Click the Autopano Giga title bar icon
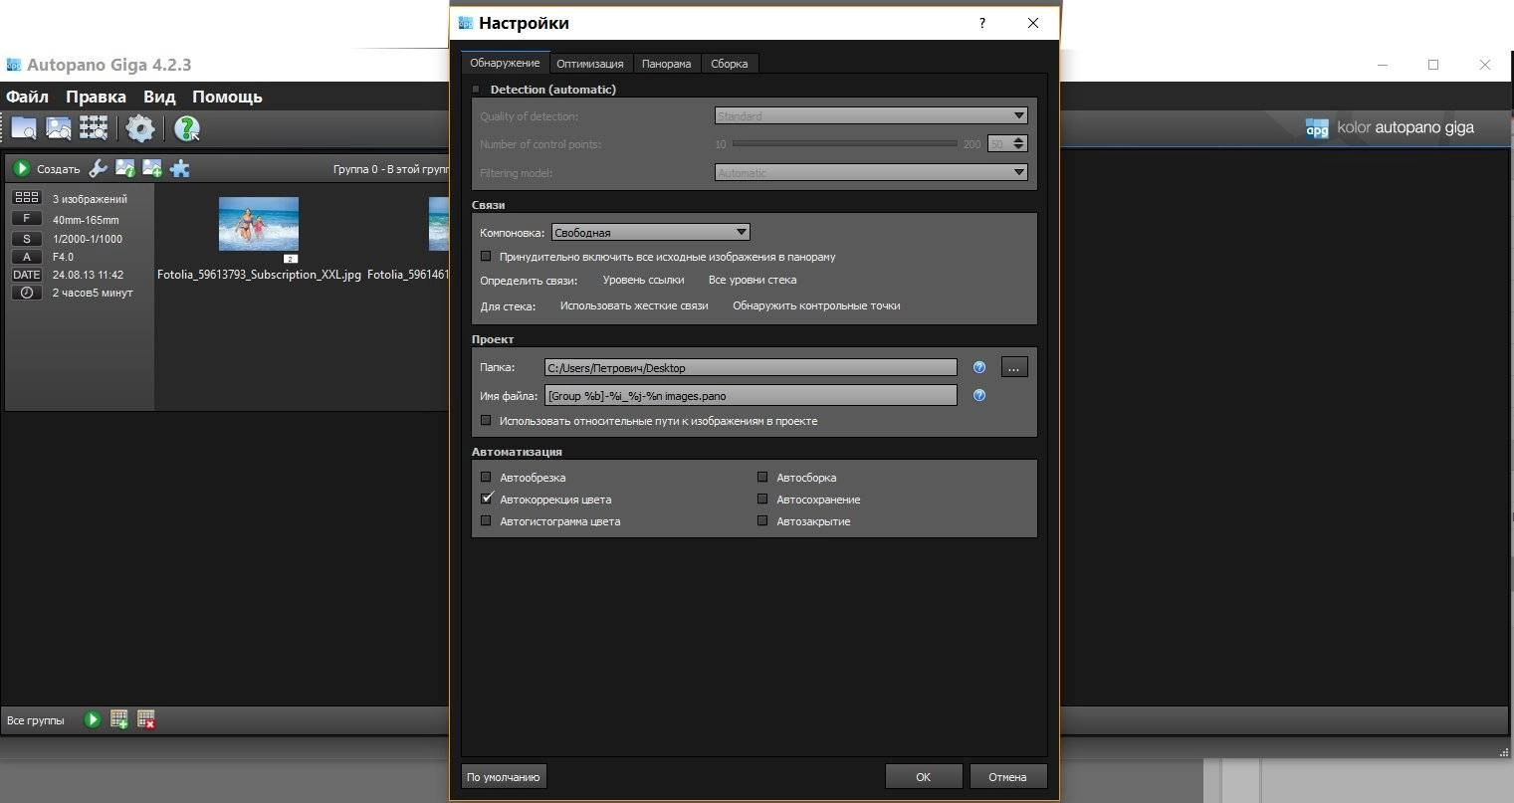 [x=14, y=65]
